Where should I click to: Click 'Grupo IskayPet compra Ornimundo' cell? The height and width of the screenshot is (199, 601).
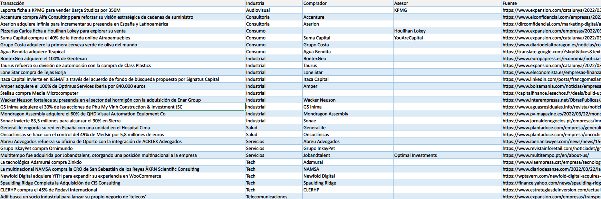[x=123, y=148]
